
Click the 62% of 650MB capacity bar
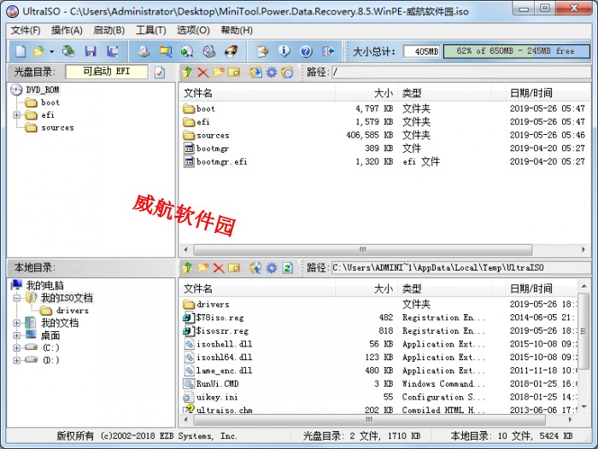pyautogui.click(x=516, y=51)
